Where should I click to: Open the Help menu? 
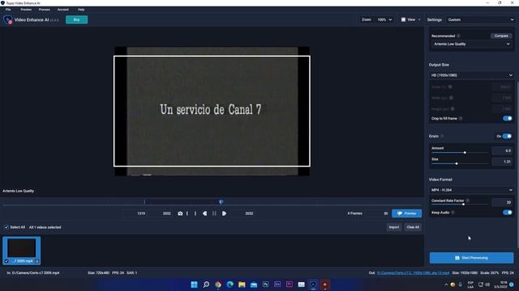click(81, 10)
